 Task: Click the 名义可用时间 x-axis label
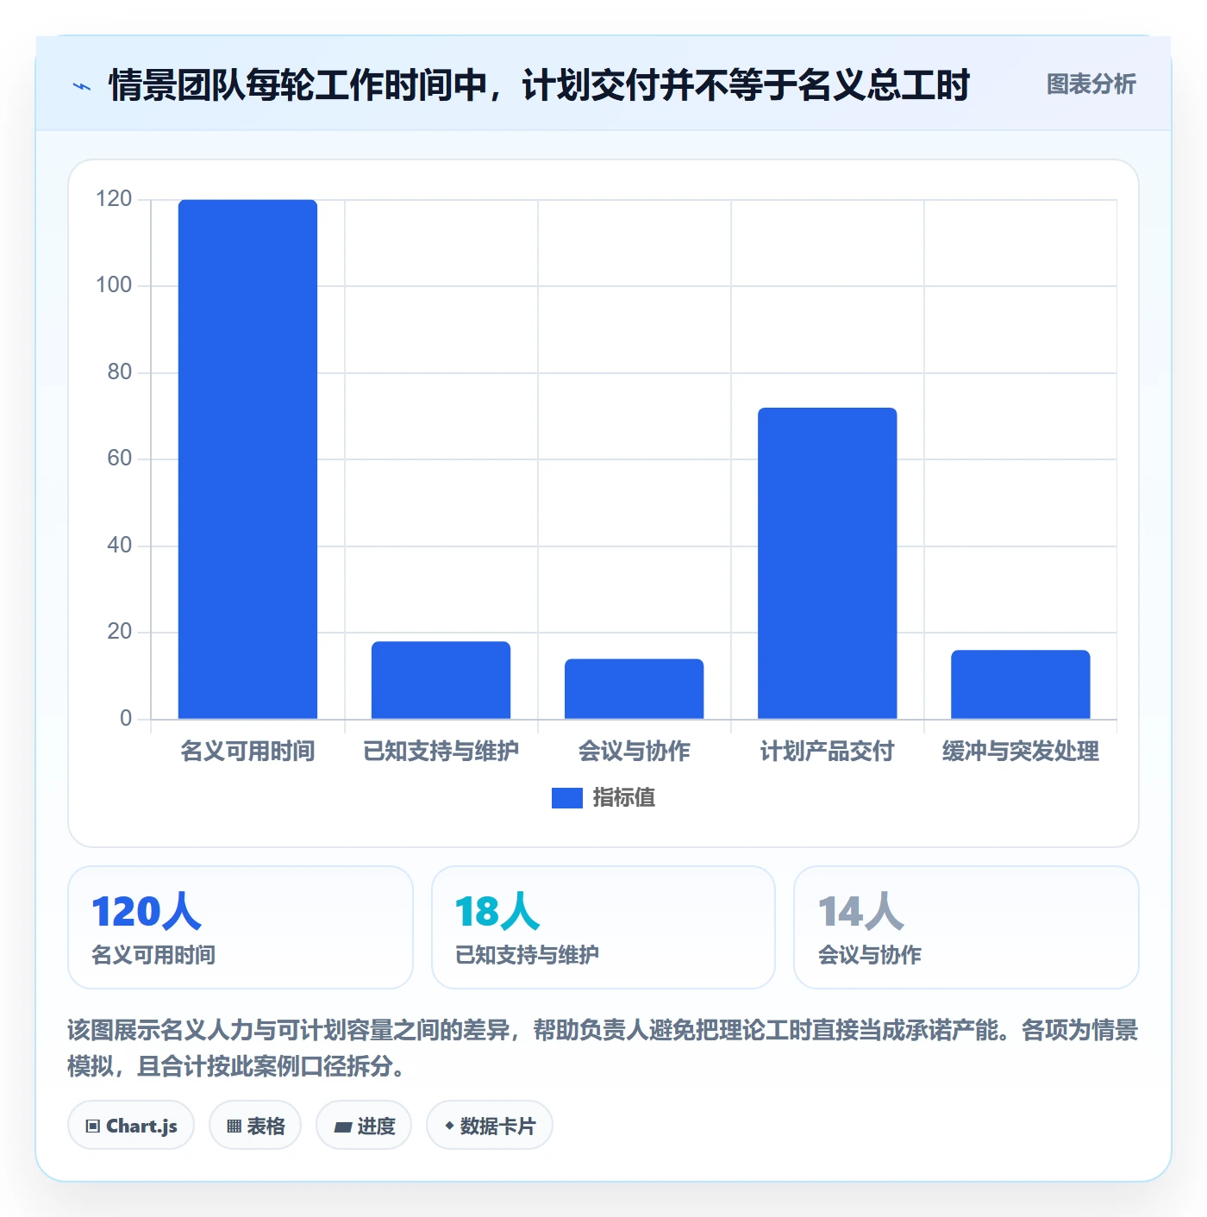[247, 752]
